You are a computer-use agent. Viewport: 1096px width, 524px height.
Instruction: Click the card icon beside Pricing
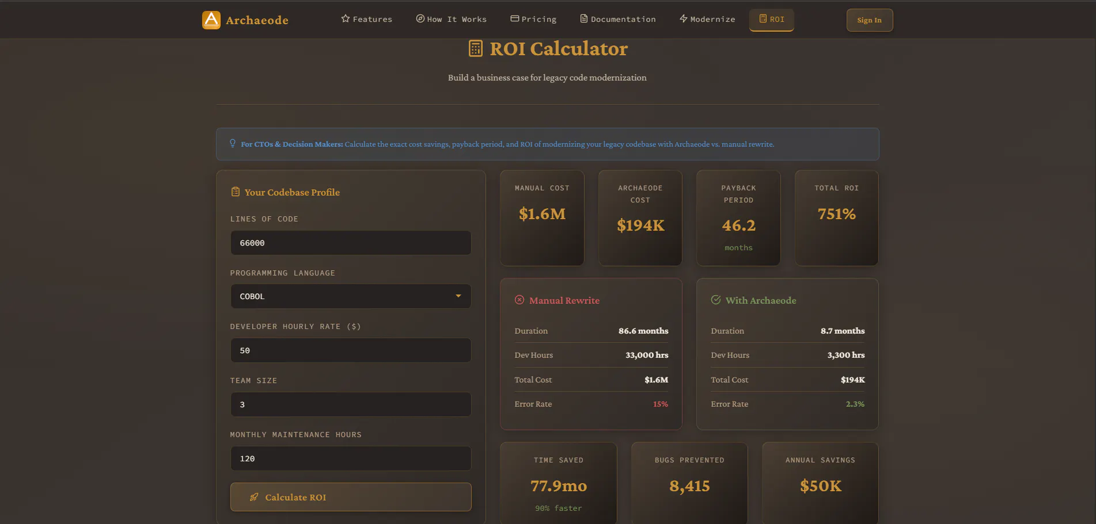point(515,18)
